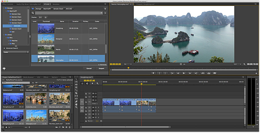
Task: Select the Razor tool in tools panel
Action: (76, 93)
